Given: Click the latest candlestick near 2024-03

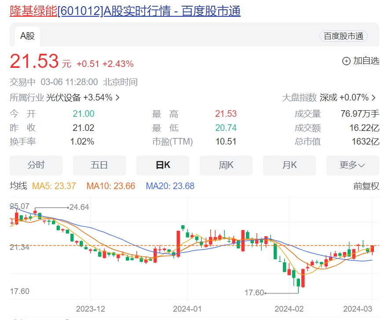Looking at the screenshot, I should pyautogui.click(x=373, y=249).
